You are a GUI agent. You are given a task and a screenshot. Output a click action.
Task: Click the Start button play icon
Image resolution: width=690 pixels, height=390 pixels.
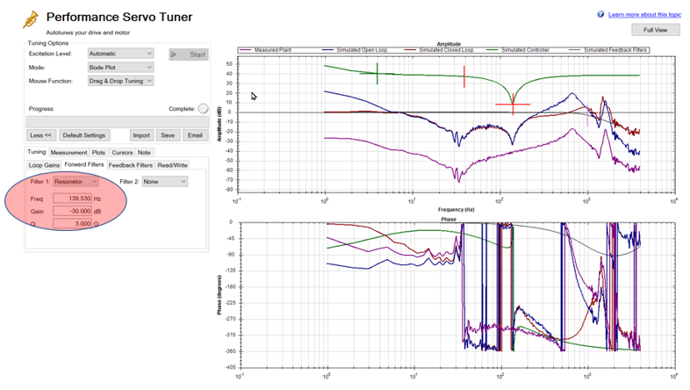point(175,54)
